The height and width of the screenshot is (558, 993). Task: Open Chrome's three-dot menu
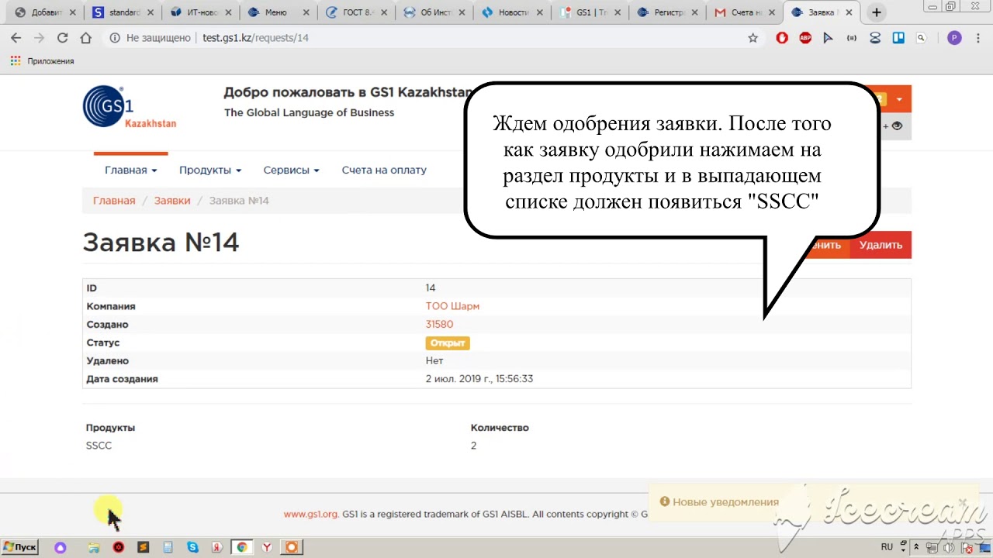point(977,37)
